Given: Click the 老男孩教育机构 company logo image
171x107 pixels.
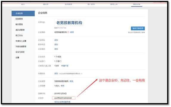Looking at the screenshot, I should [69, 23].
